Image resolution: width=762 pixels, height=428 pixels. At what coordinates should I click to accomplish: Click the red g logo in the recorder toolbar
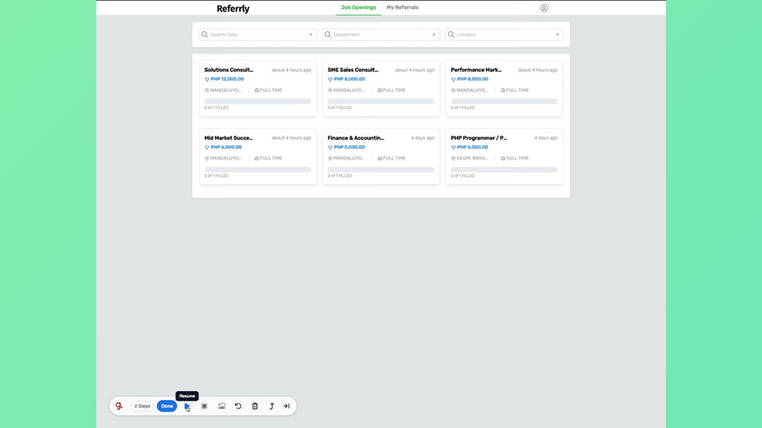119,405
